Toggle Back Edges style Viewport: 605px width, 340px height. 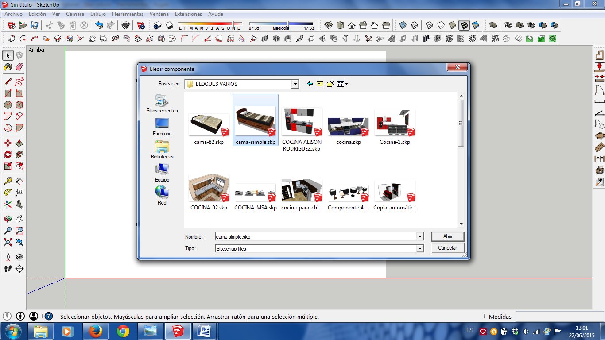415,25
